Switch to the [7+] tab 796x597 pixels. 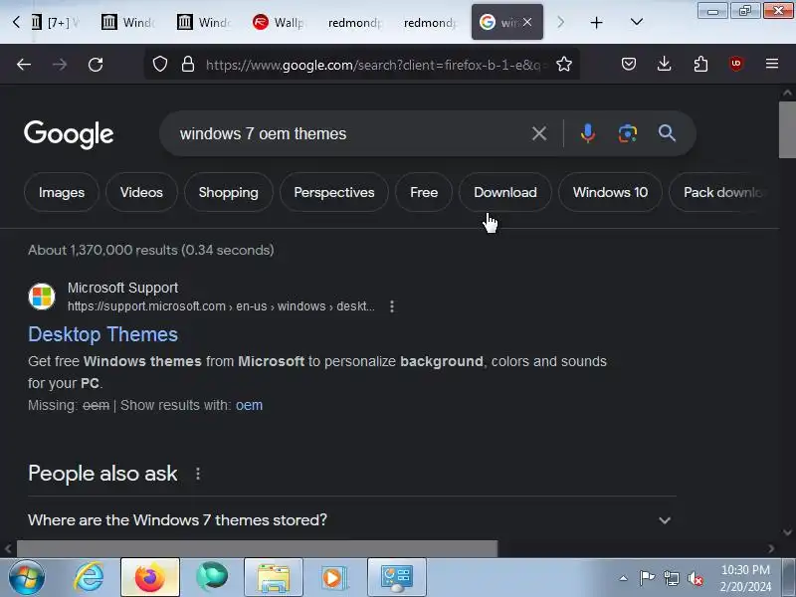(x=55, y=22)
